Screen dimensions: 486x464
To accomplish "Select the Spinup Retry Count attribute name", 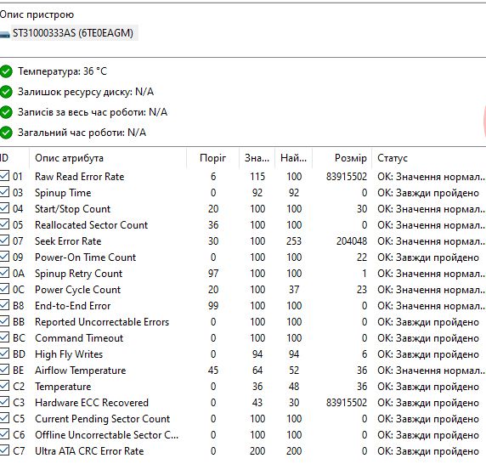I will click(79, 274).
